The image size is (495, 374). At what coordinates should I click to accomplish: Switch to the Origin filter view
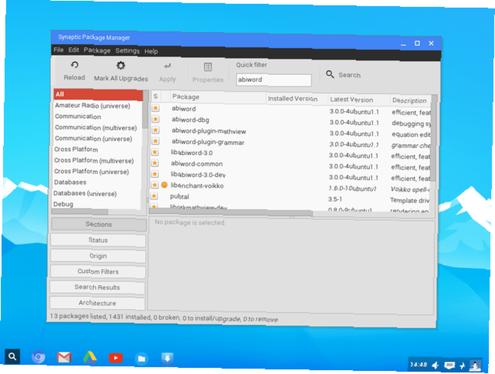tap(98, 256)
